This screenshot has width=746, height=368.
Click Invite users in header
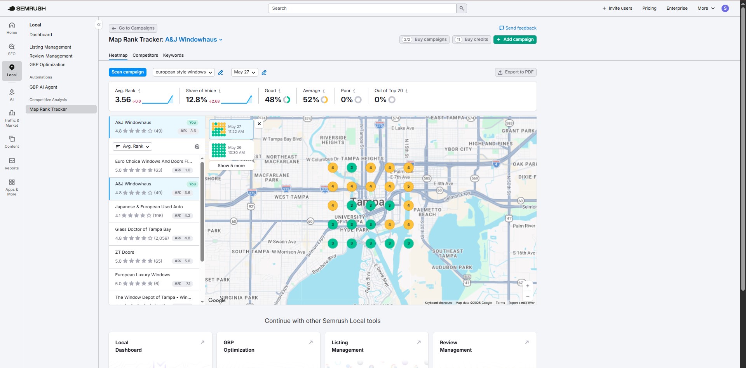click(617, 8)
